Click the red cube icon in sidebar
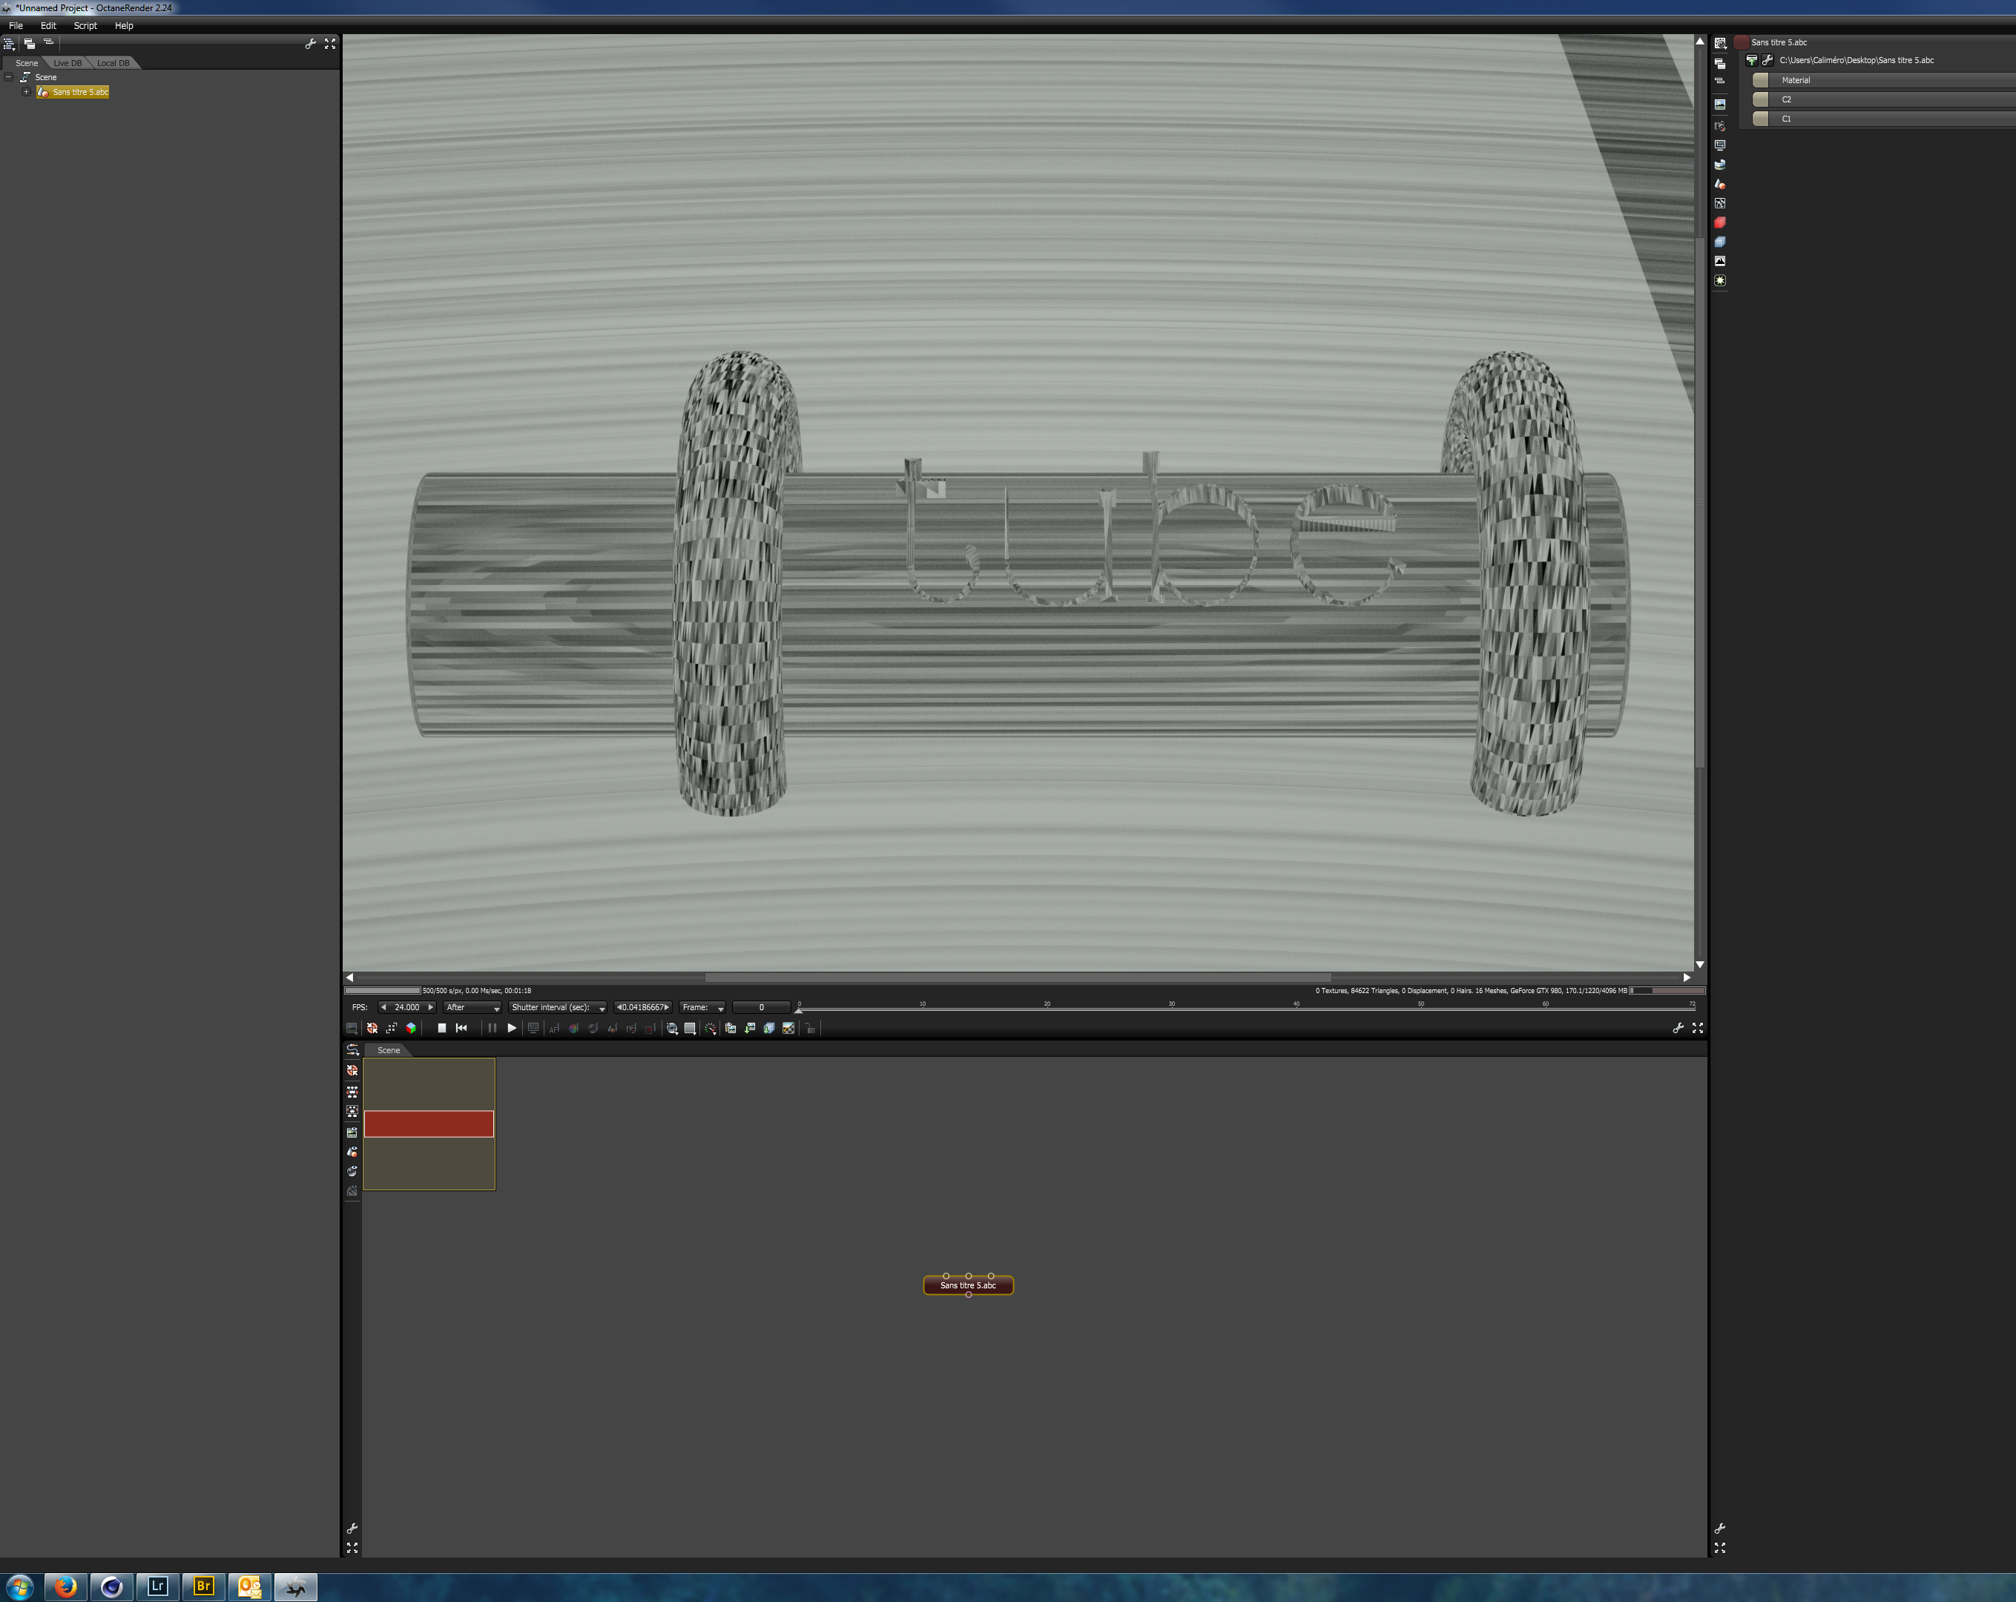This screenshot has height=1602, width=2016. point(1719,222)
